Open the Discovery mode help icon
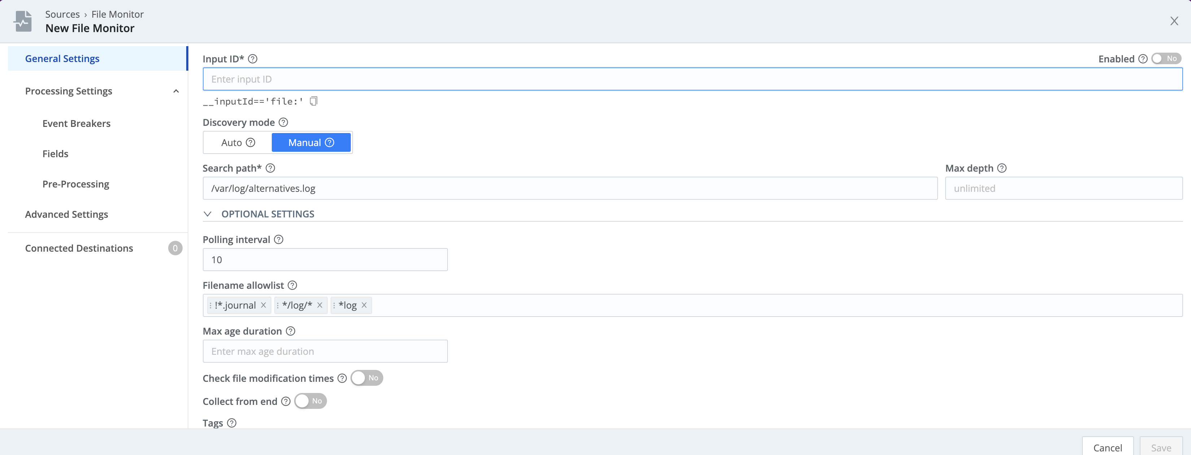Image resolution: width=1191 pixels, height=455 pixels. point(283,123)
